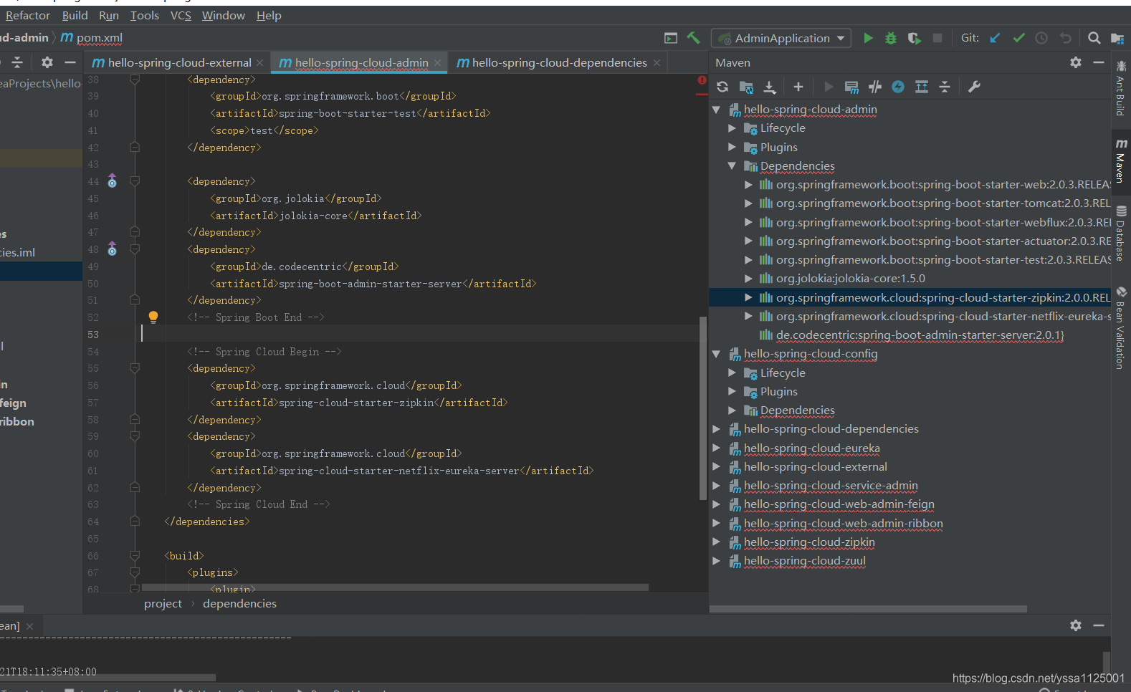Click dependencies in editor breadcrumb
This screenshot has height=692, width=1131.
tap(239, 604)
